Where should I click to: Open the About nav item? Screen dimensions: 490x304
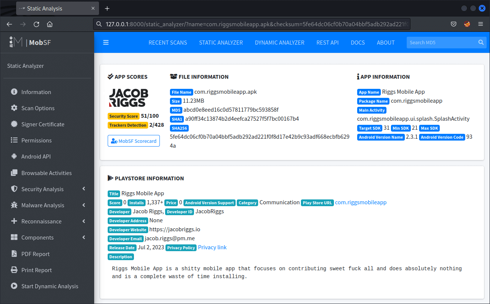[386, 42]
